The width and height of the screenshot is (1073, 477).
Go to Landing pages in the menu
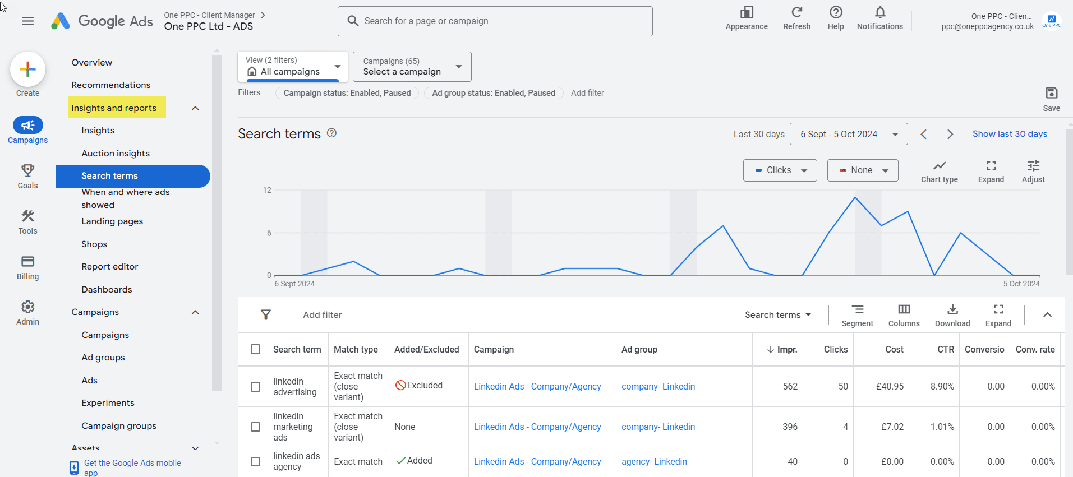coord(112,221)
